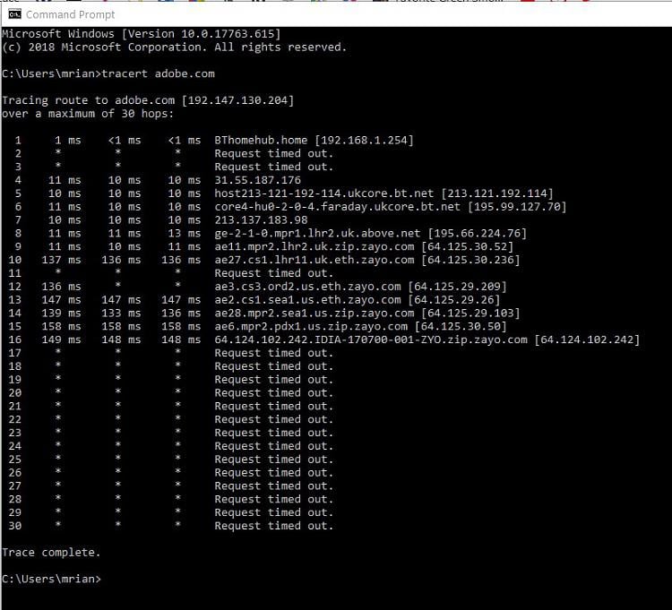Click the copyright Microsoft Corporation line
This screenshot has width=672, height=610.
[174, 47]
